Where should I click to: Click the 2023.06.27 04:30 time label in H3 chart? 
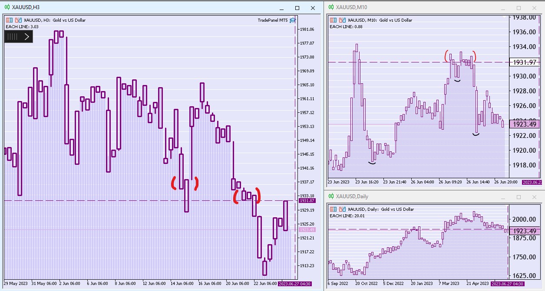pyautogui.click(x=294, y=283)
